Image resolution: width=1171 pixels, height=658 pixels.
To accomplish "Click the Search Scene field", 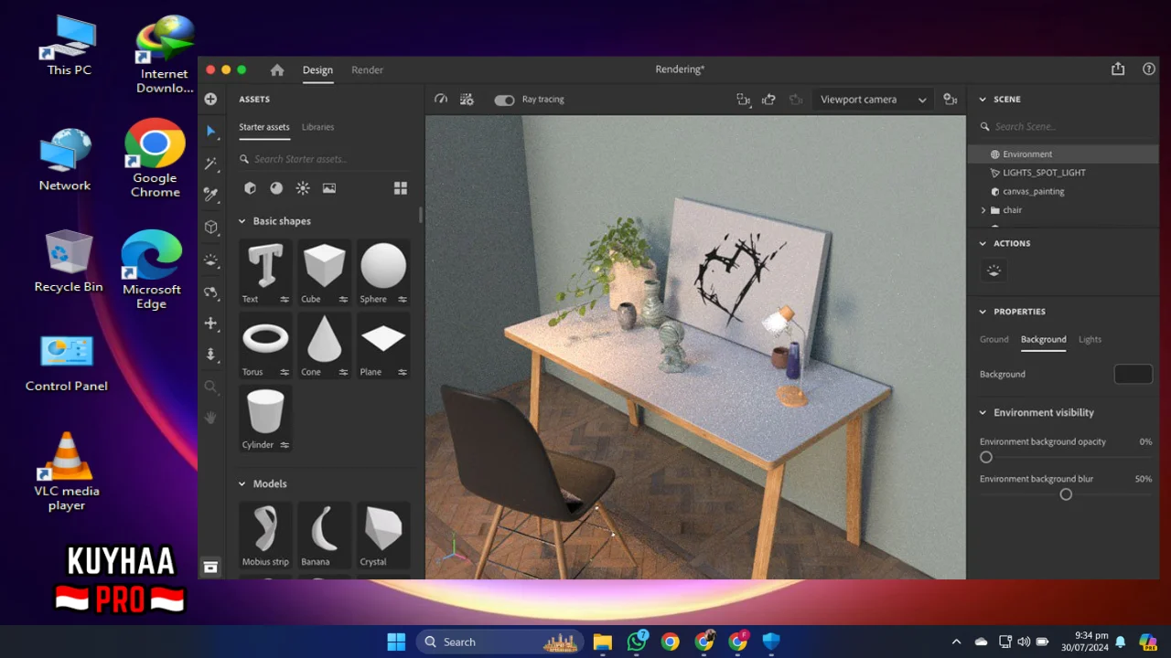I will 1067,126.
